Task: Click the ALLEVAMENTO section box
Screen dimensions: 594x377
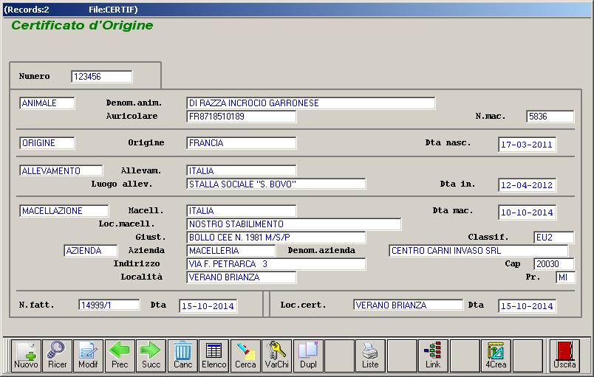Action: 61,170
